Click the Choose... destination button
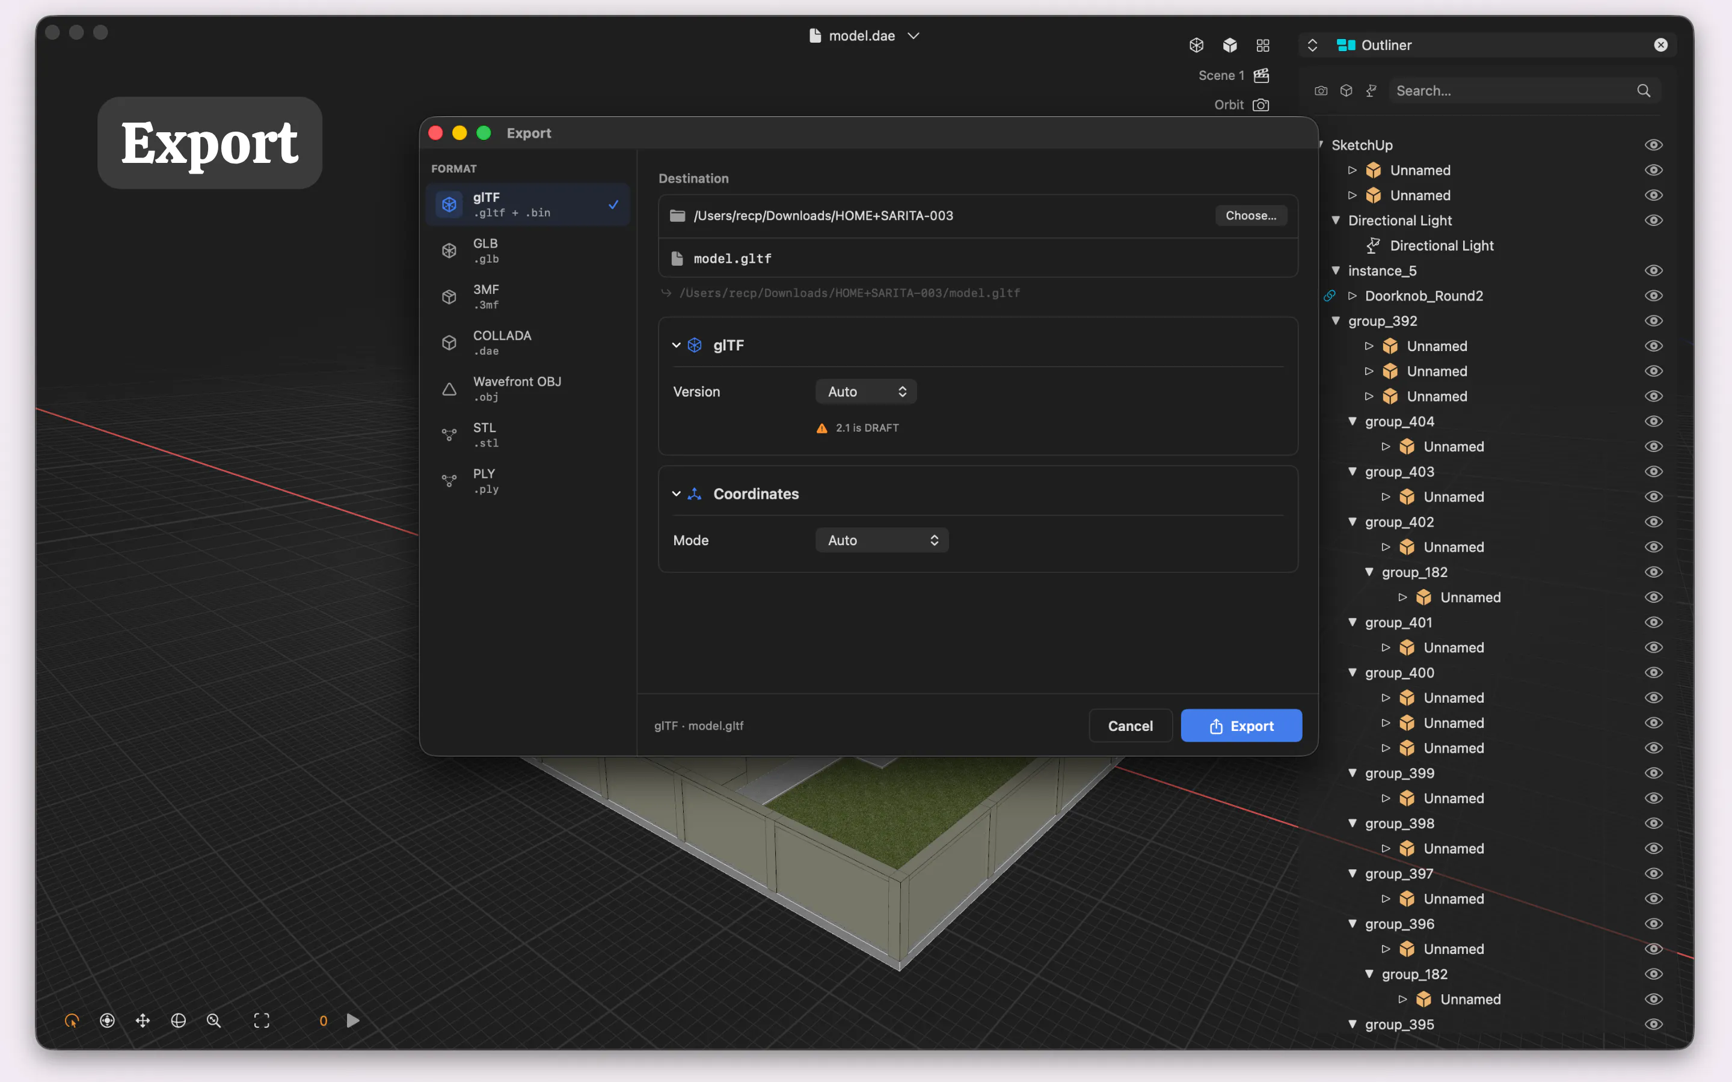 tap(1250, 215)
